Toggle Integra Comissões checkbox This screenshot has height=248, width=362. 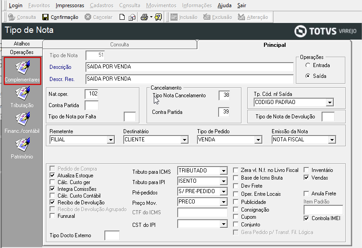coord(53,189)
